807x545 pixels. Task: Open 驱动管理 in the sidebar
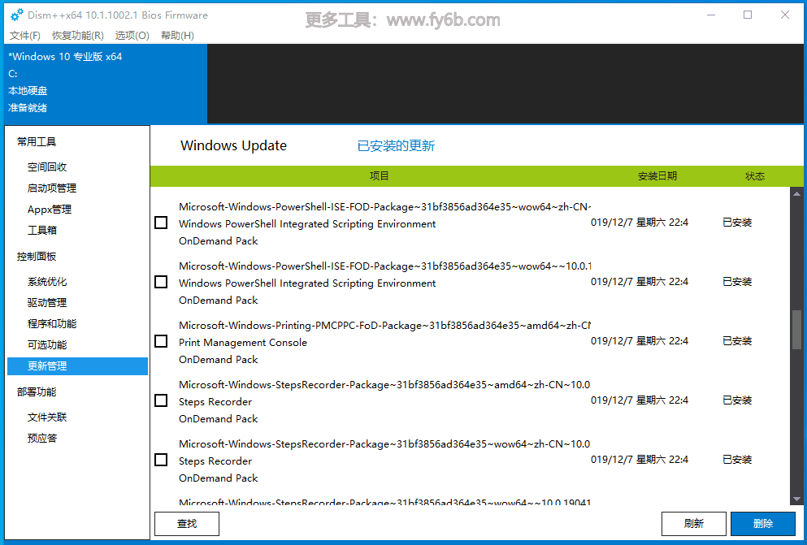pos(47,303)
